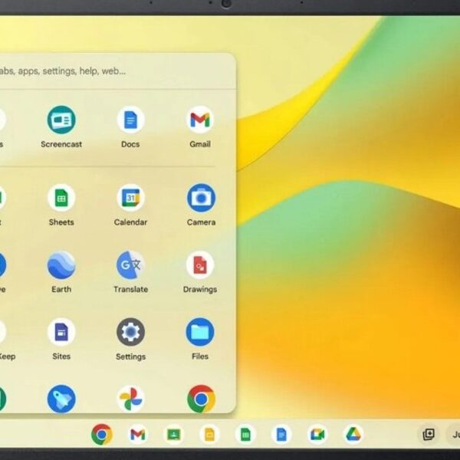Open the Translate app
This screenshot has width=460, height=460.
click(x=130, y=265)
